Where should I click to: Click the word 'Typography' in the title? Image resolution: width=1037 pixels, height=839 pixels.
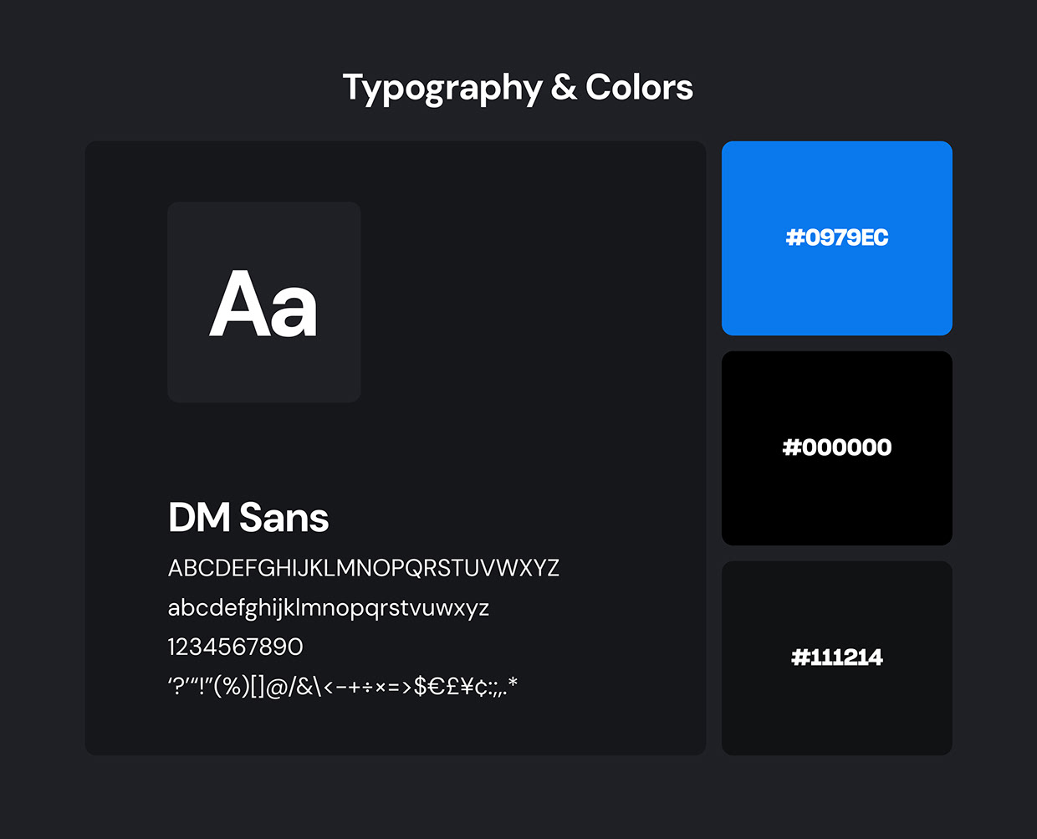pyautogui.click(x=442, y=89)
